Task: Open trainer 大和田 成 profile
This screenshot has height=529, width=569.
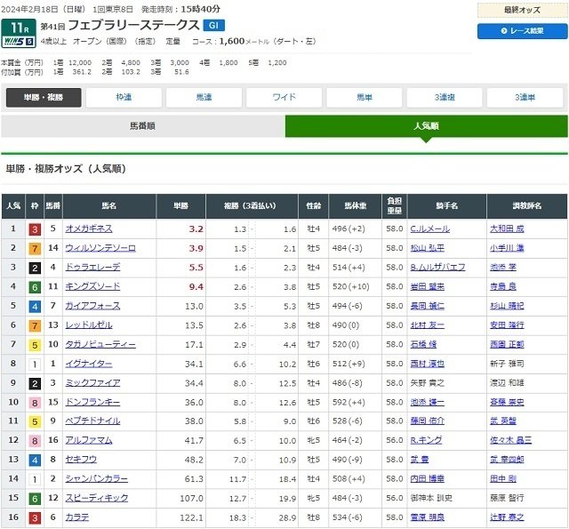Action: (x=508, y=229)
